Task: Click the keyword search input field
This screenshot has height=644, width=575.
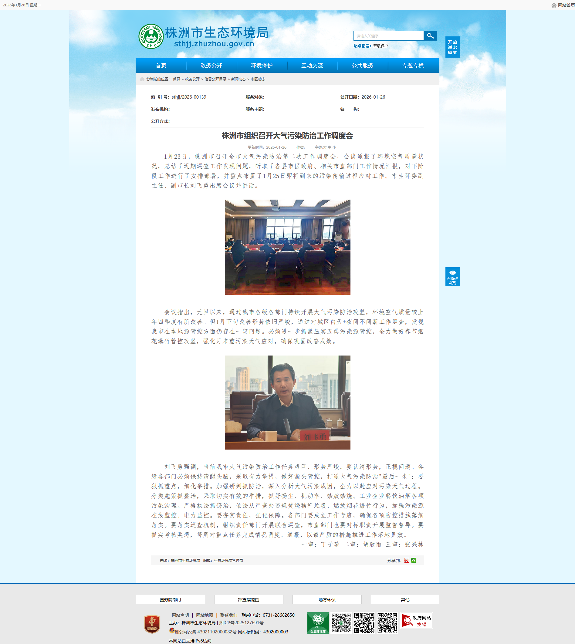Action: click(388, 36)
